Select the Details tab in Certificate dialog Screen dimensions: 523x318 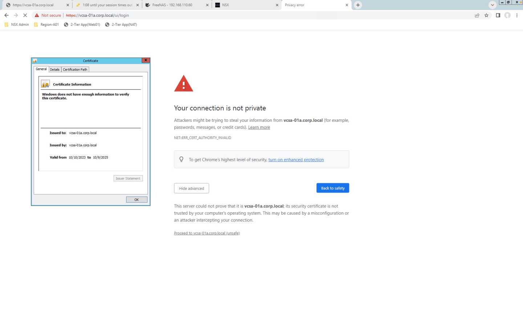[x=55, y=69]
